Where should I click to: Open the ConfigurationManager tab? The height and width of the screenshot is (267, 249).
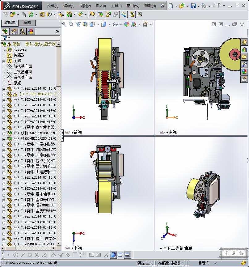(22, 31)
